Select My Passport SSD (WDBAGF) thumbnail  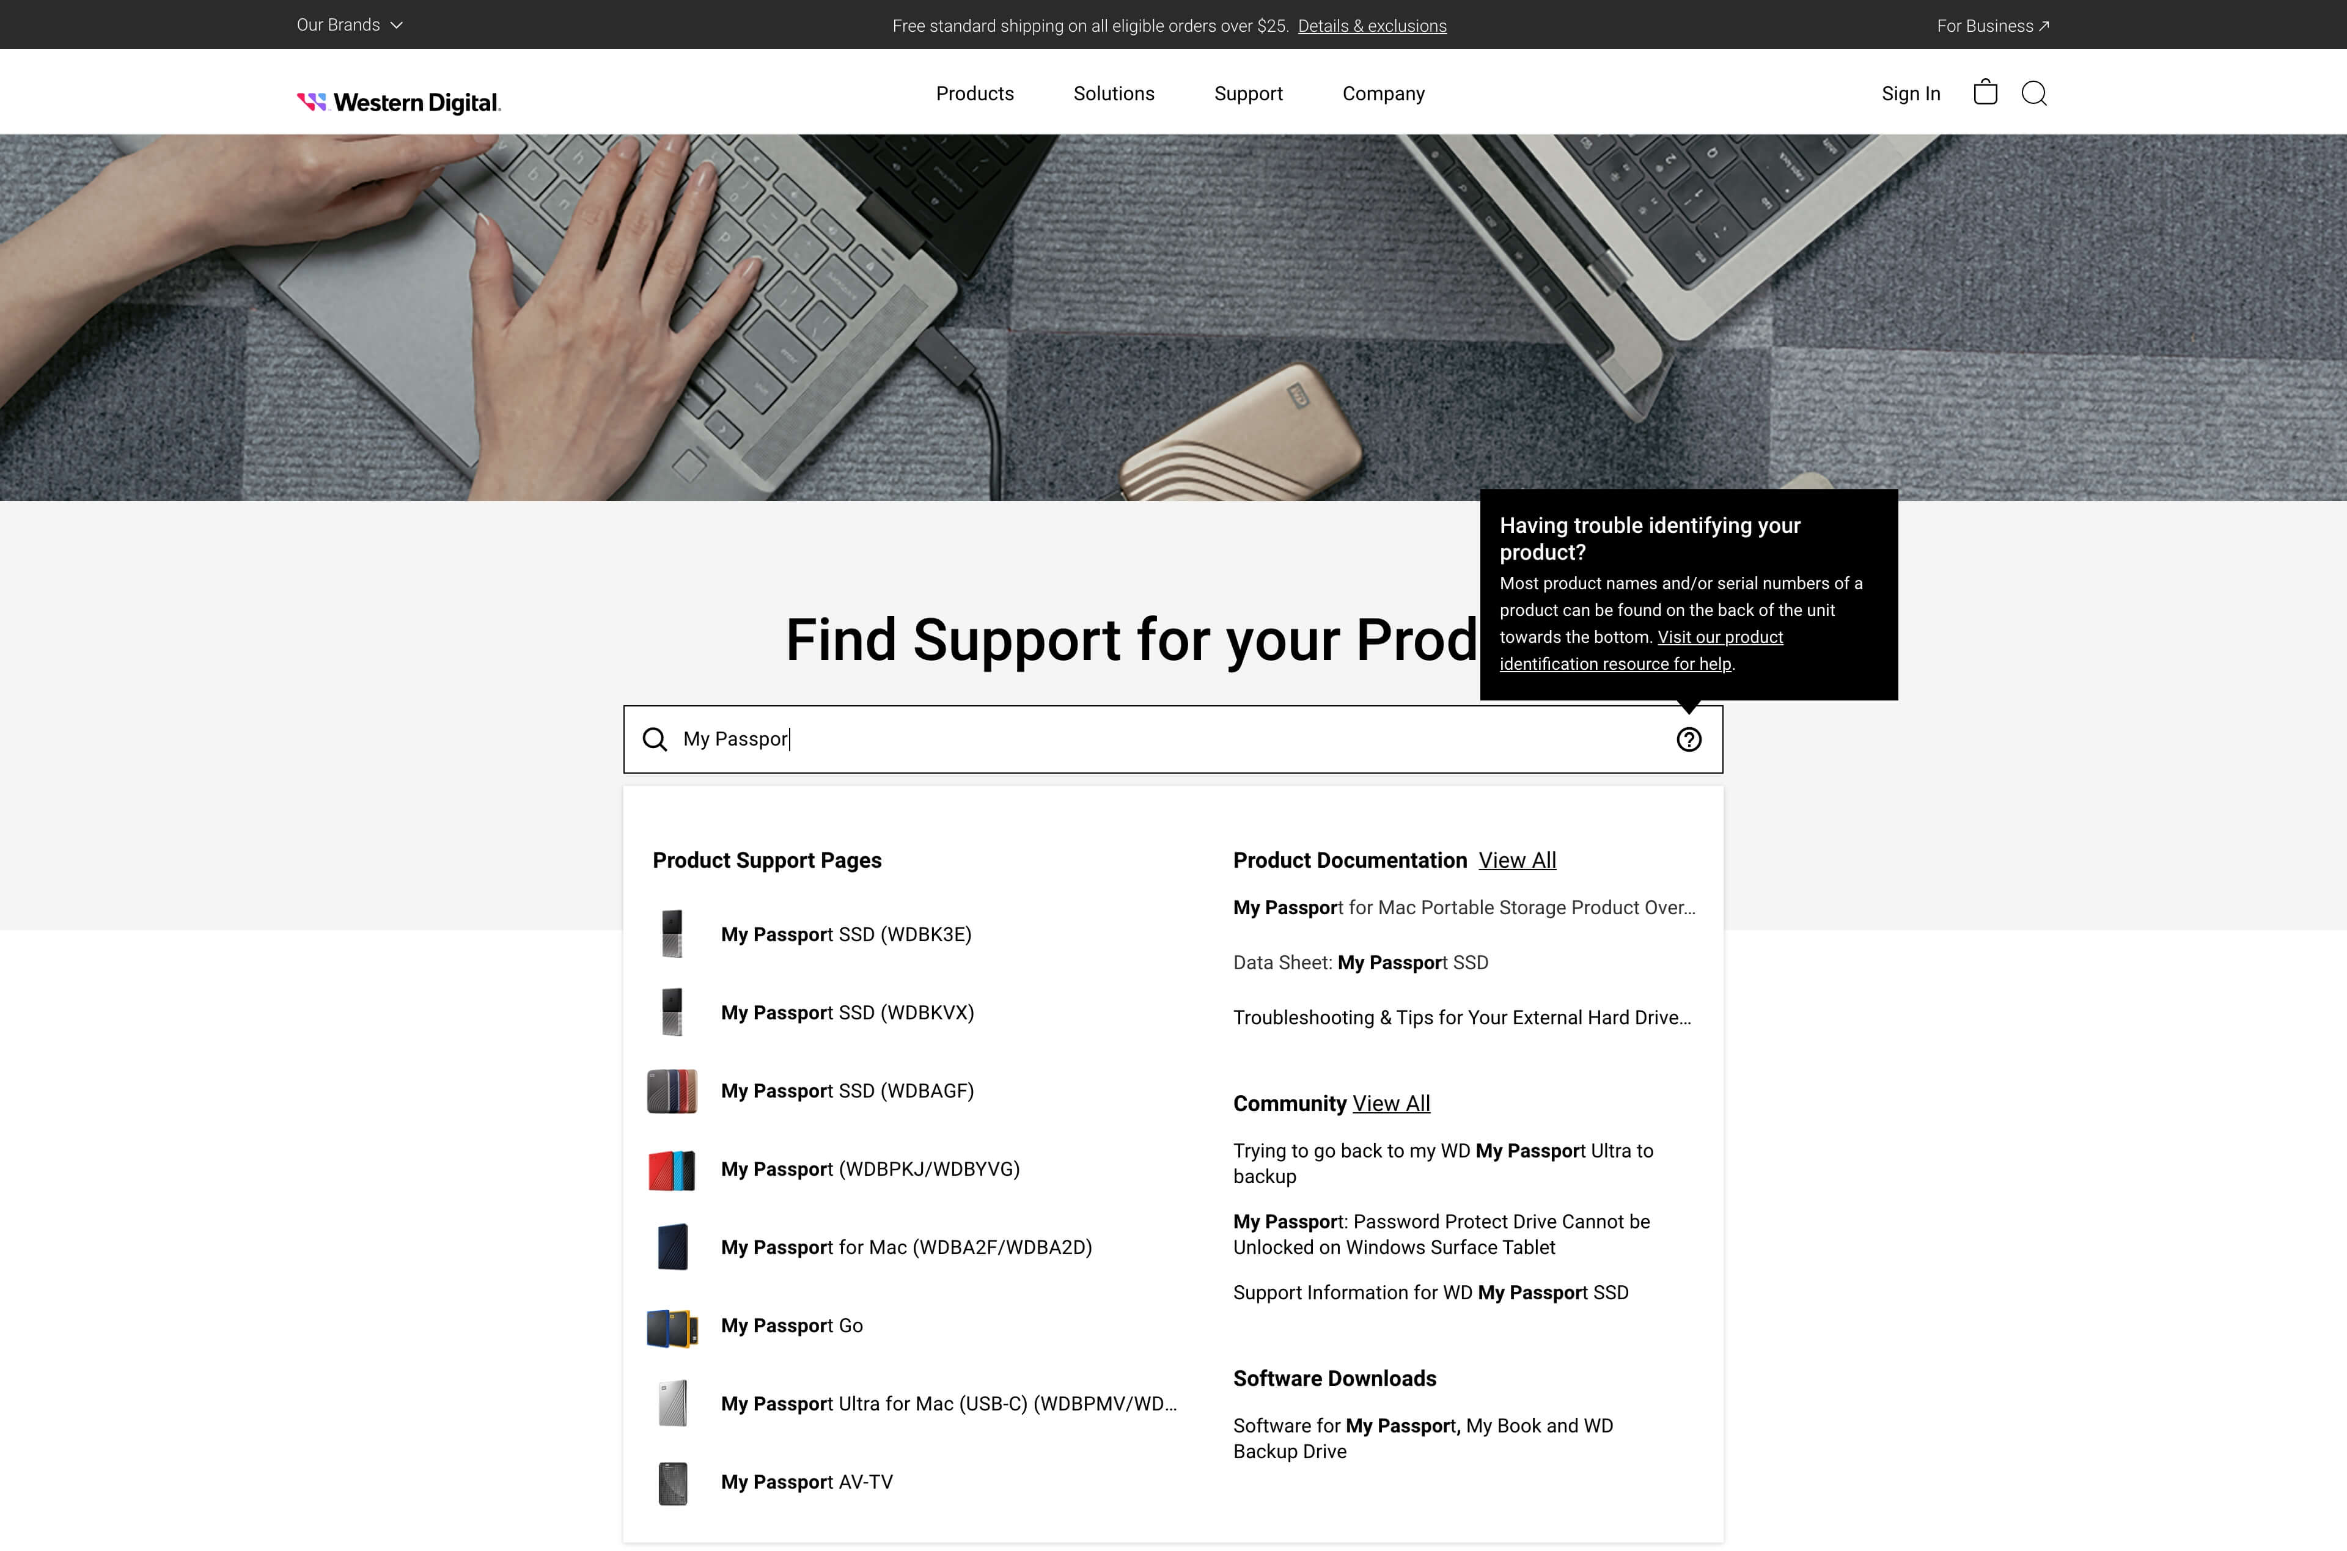tap(672, 1091)
